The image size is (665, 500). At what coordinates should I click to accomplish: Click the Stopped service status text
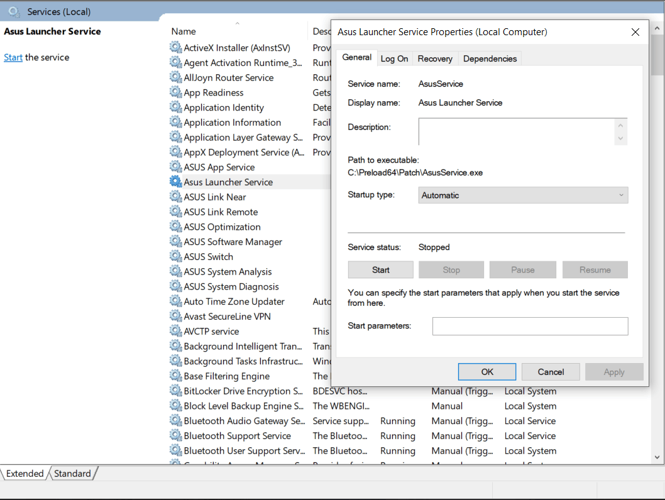click(434, 247)
